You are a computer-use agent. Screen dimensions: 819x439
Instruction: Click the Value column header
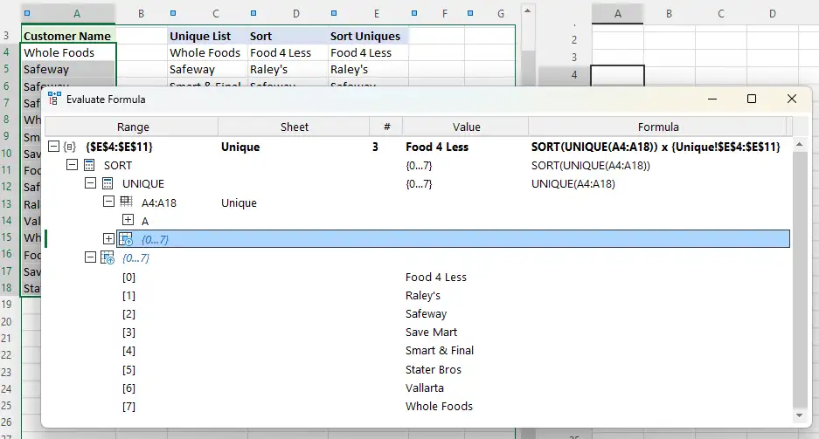[x=466, y=127]
